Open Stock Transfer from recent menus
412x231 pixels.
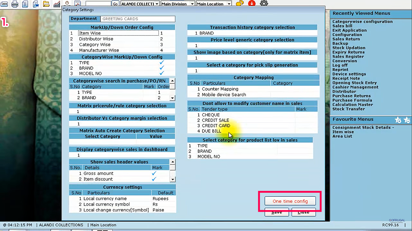pos(349,109)
